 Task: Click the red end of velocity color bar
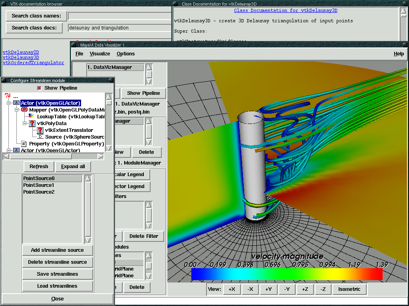click(377, 274)
